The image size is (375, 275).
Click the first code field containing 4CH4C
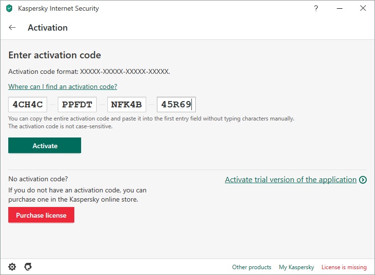pyautogui.click(x=28, y=104)
